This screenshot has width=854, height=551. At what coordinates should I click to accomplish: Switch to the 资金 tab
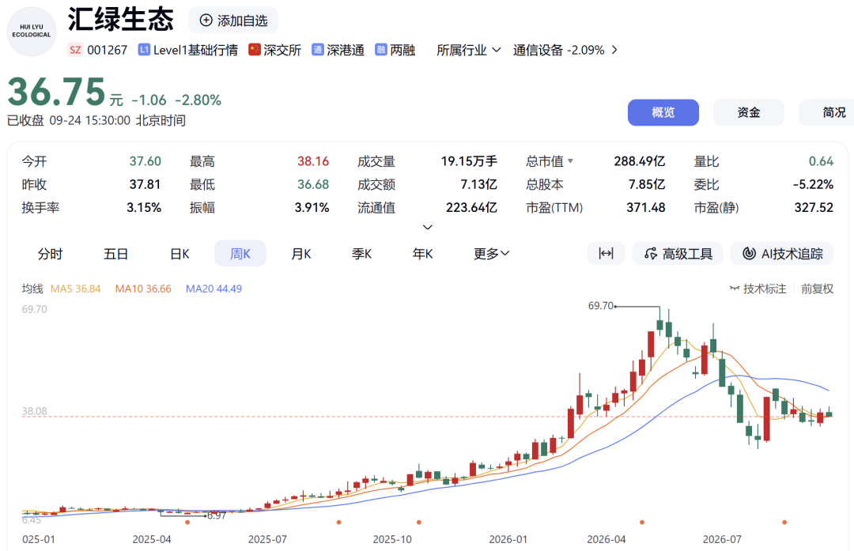(x=749, y=113)
